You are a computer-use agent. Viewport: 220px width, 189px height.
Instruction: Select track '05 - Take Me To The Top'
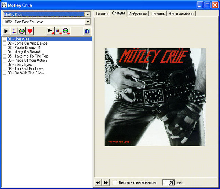28,56
